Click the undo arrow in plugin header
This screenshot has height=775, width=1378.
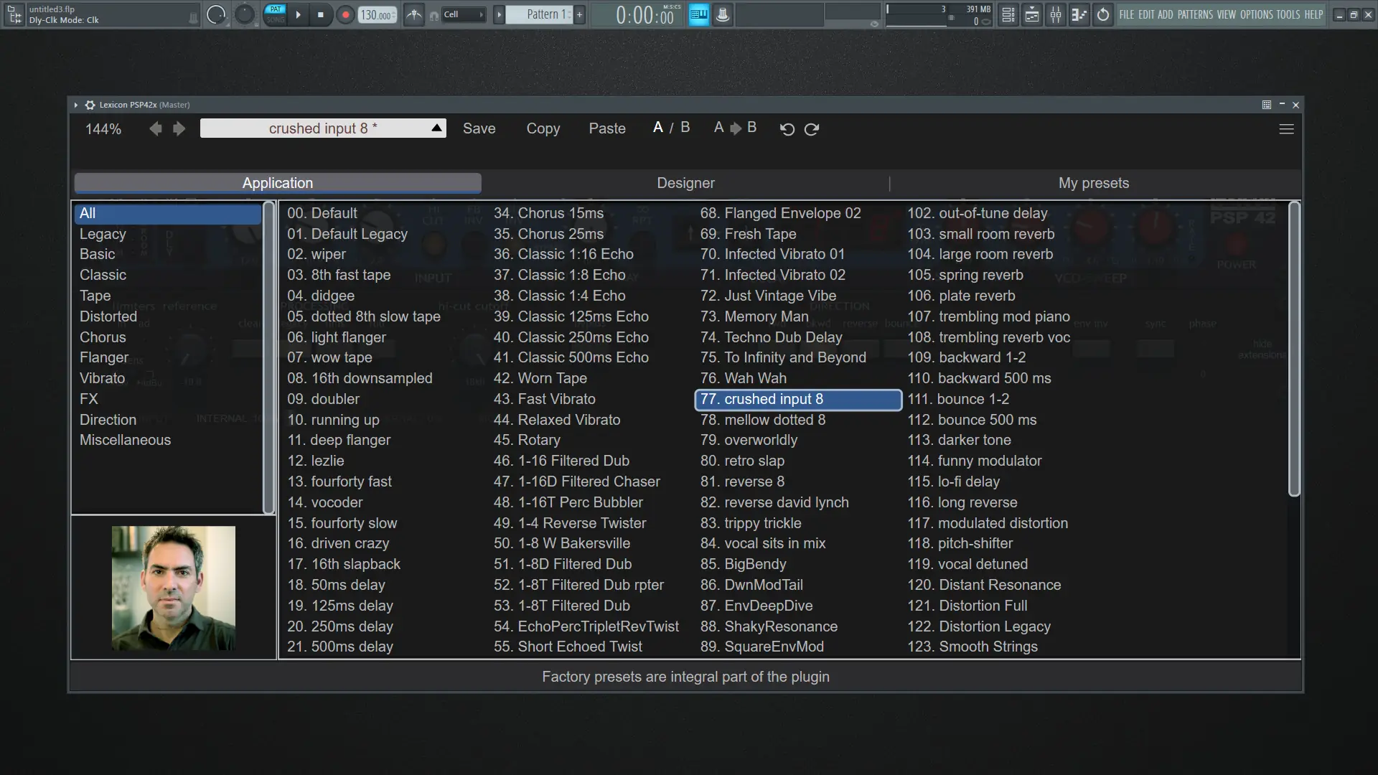click(x=787, y=129)
